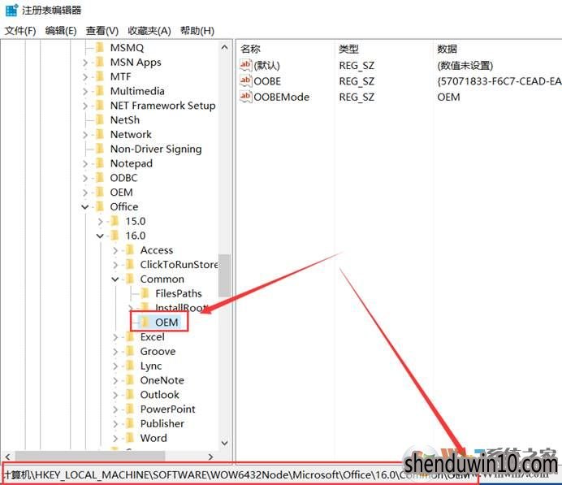Click the string icon of (默认) value

245,65
